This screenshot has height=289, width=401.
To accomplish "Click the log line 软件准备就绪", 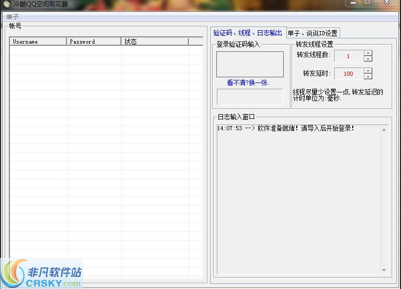I will point(285,128).
